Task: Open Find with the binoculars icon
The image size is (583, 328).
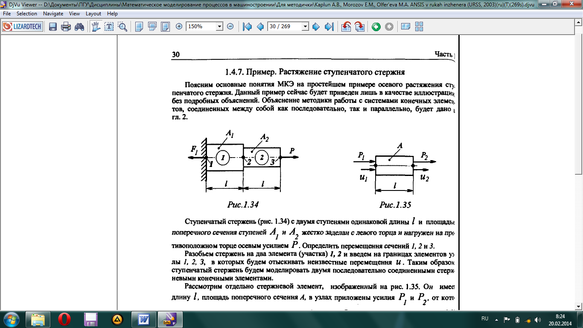Action: [79, 26]
